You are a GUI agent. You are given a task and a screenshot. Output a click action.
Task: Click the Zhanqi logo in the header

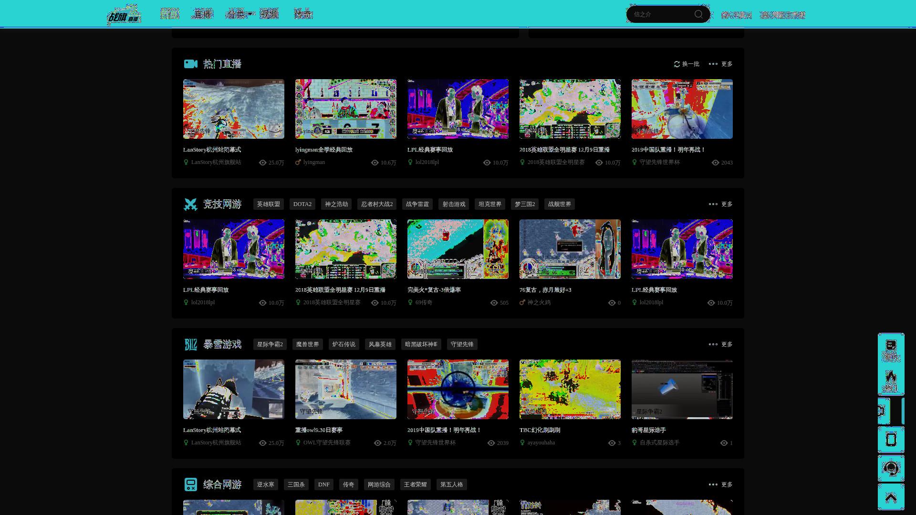click(124, 14)
